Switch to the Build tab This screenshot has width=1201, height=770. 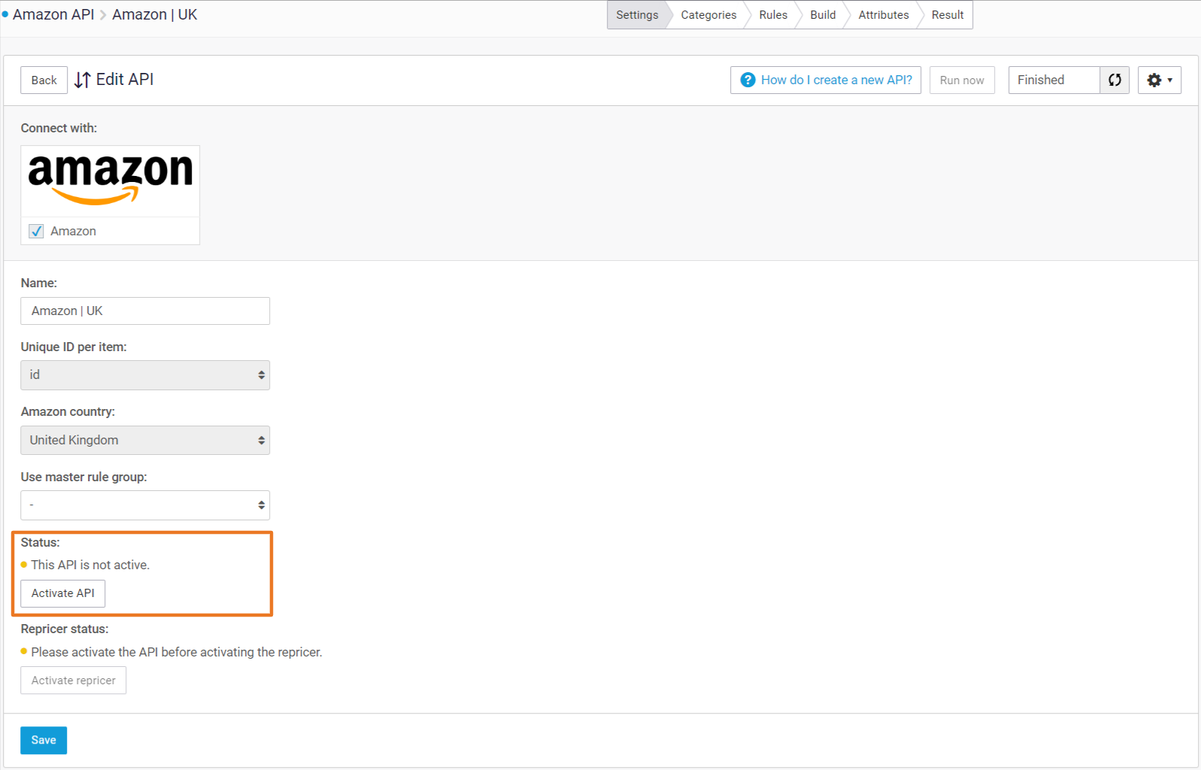tap(823, 15)
